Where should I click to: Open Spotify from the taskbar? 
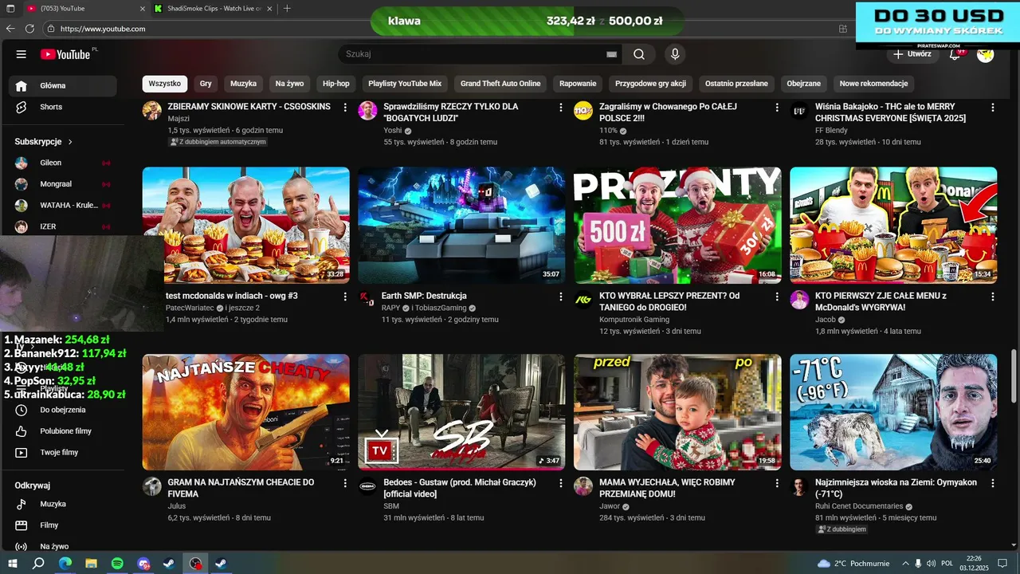[x=117, y=564]
